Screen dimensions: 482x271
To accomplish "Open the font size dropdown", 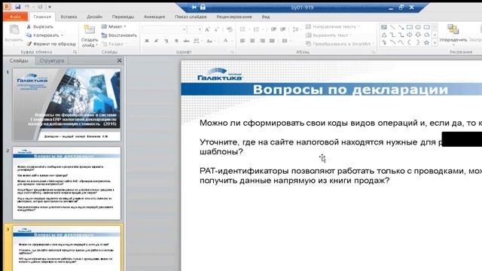I will pyautogui.click(x=200, y=29).
